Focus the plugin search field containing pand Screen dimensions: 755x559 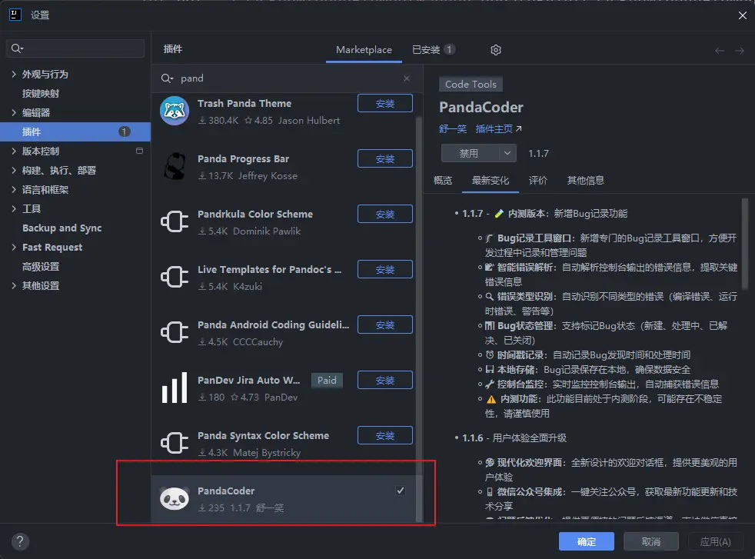(x=287, y=78)
